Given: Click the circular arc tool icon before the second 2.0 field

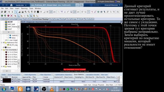Looking at the screenshot, I should click(x=71, y=12).
